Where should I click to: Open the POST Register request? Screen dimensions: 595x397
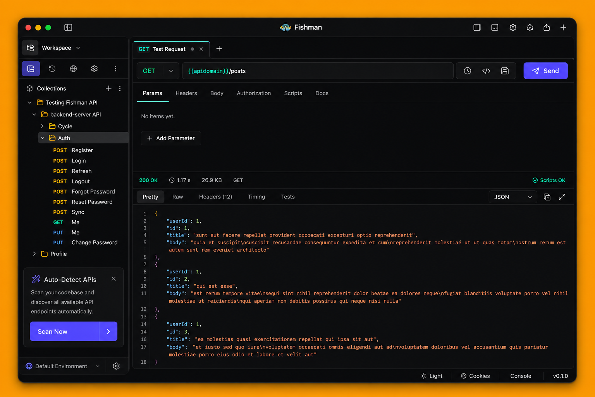click(73, 150)
